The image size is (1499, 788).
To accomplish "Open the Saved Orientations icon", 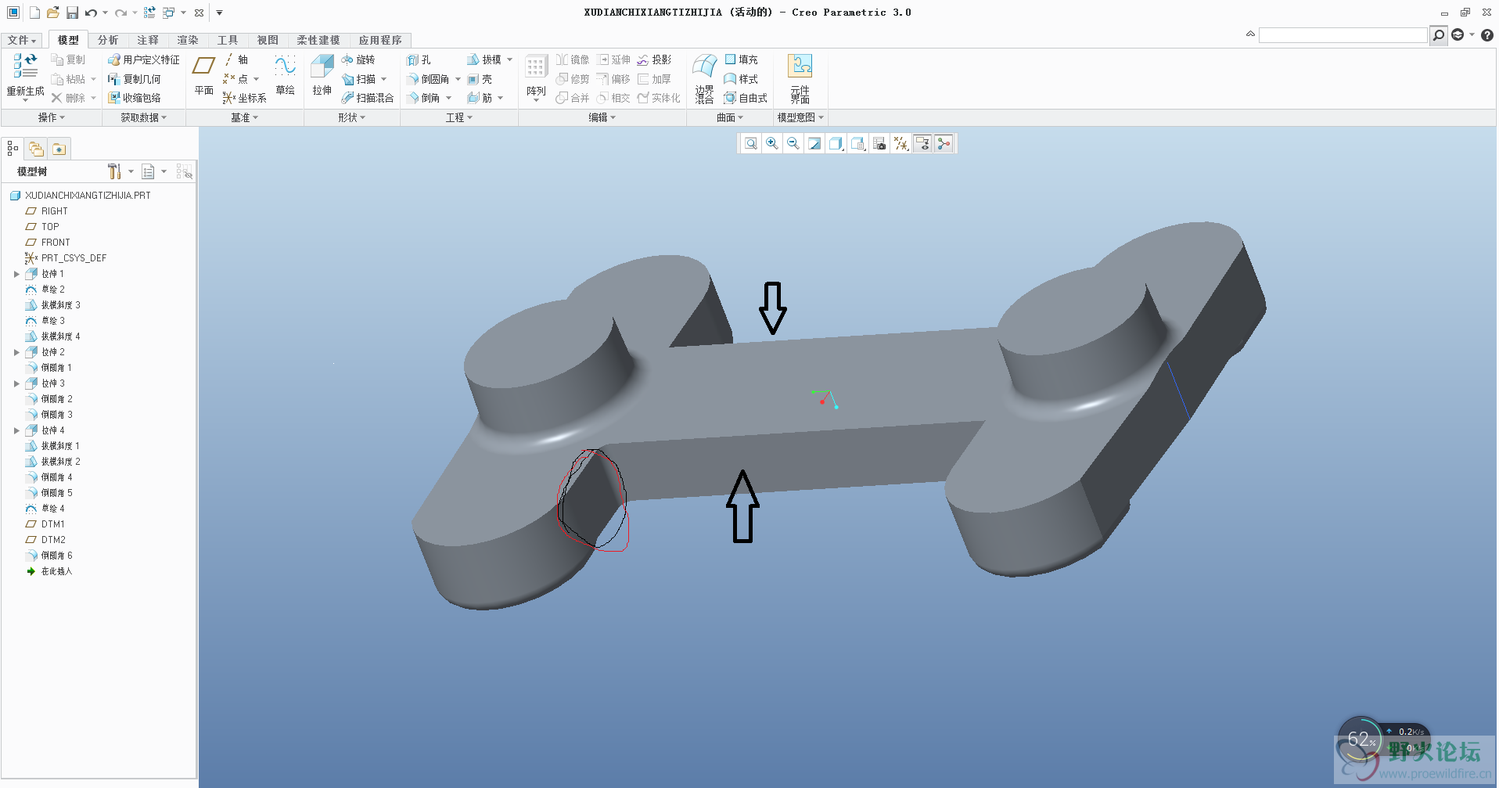I will (858, 143).
